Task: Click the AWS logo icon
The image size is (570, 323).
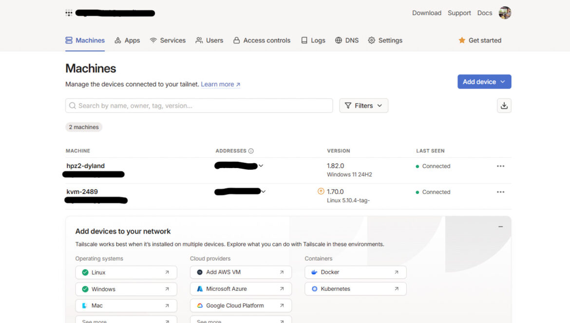Action: point(200,272)
